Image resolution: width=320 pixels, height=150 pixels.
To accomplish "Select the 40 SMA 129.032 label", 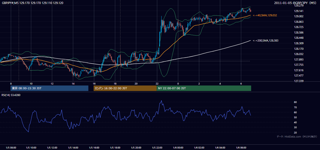I will click(265, 15).
